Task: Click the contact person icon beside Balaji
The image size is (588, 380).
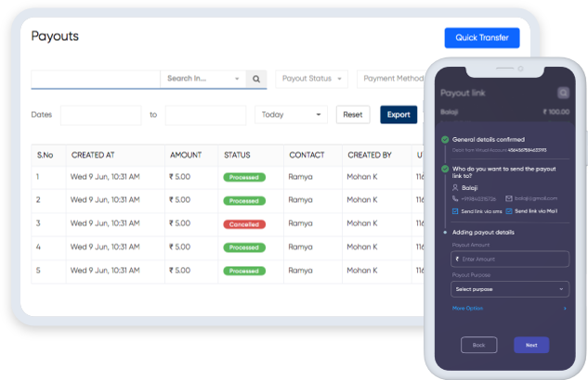Action: (x=455, y=188)
